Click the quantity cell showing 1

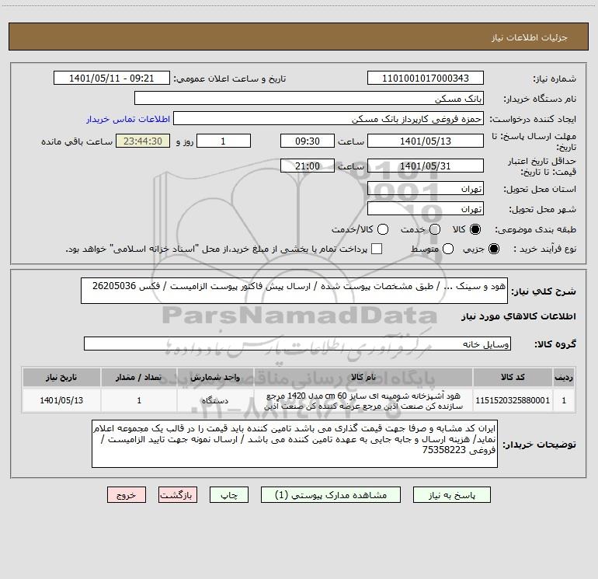139,400
